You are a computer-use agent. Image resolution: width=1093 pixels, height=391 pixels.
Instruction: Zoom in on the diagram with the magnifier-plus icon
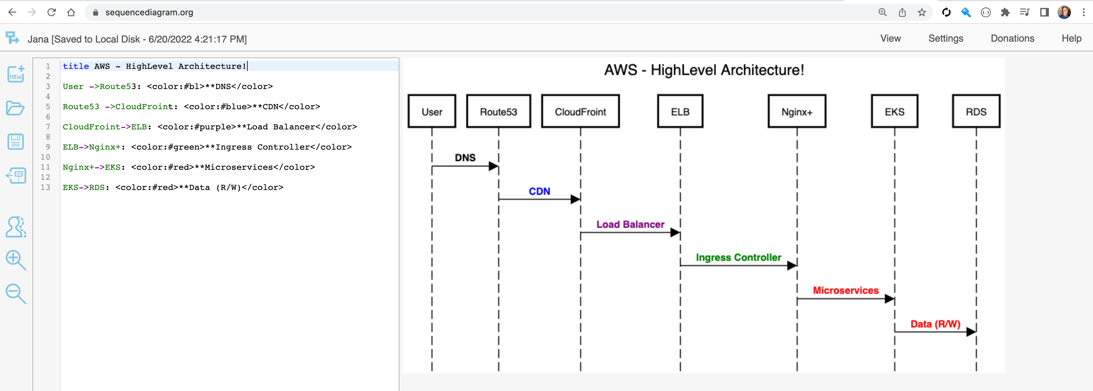click(16, 260)
